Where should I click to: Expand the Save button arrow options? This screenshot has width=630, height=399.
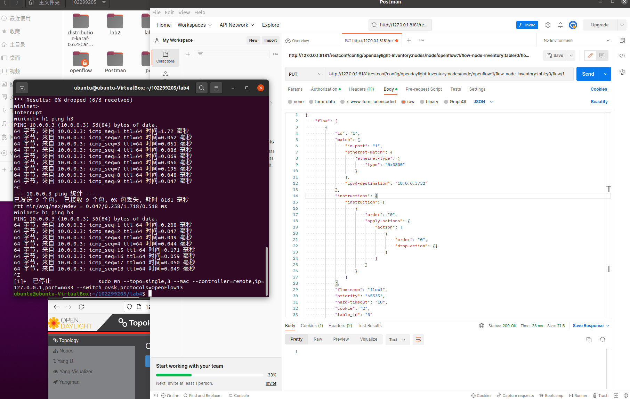coord(571,56)
